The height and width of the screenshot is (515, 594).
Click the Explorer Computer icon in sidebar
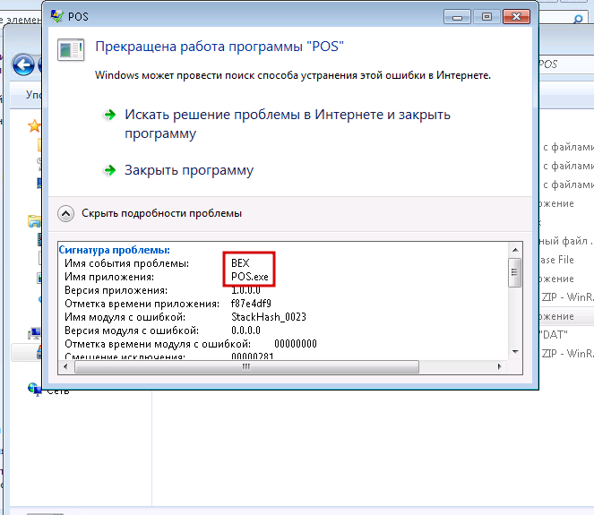pos(34,333)
